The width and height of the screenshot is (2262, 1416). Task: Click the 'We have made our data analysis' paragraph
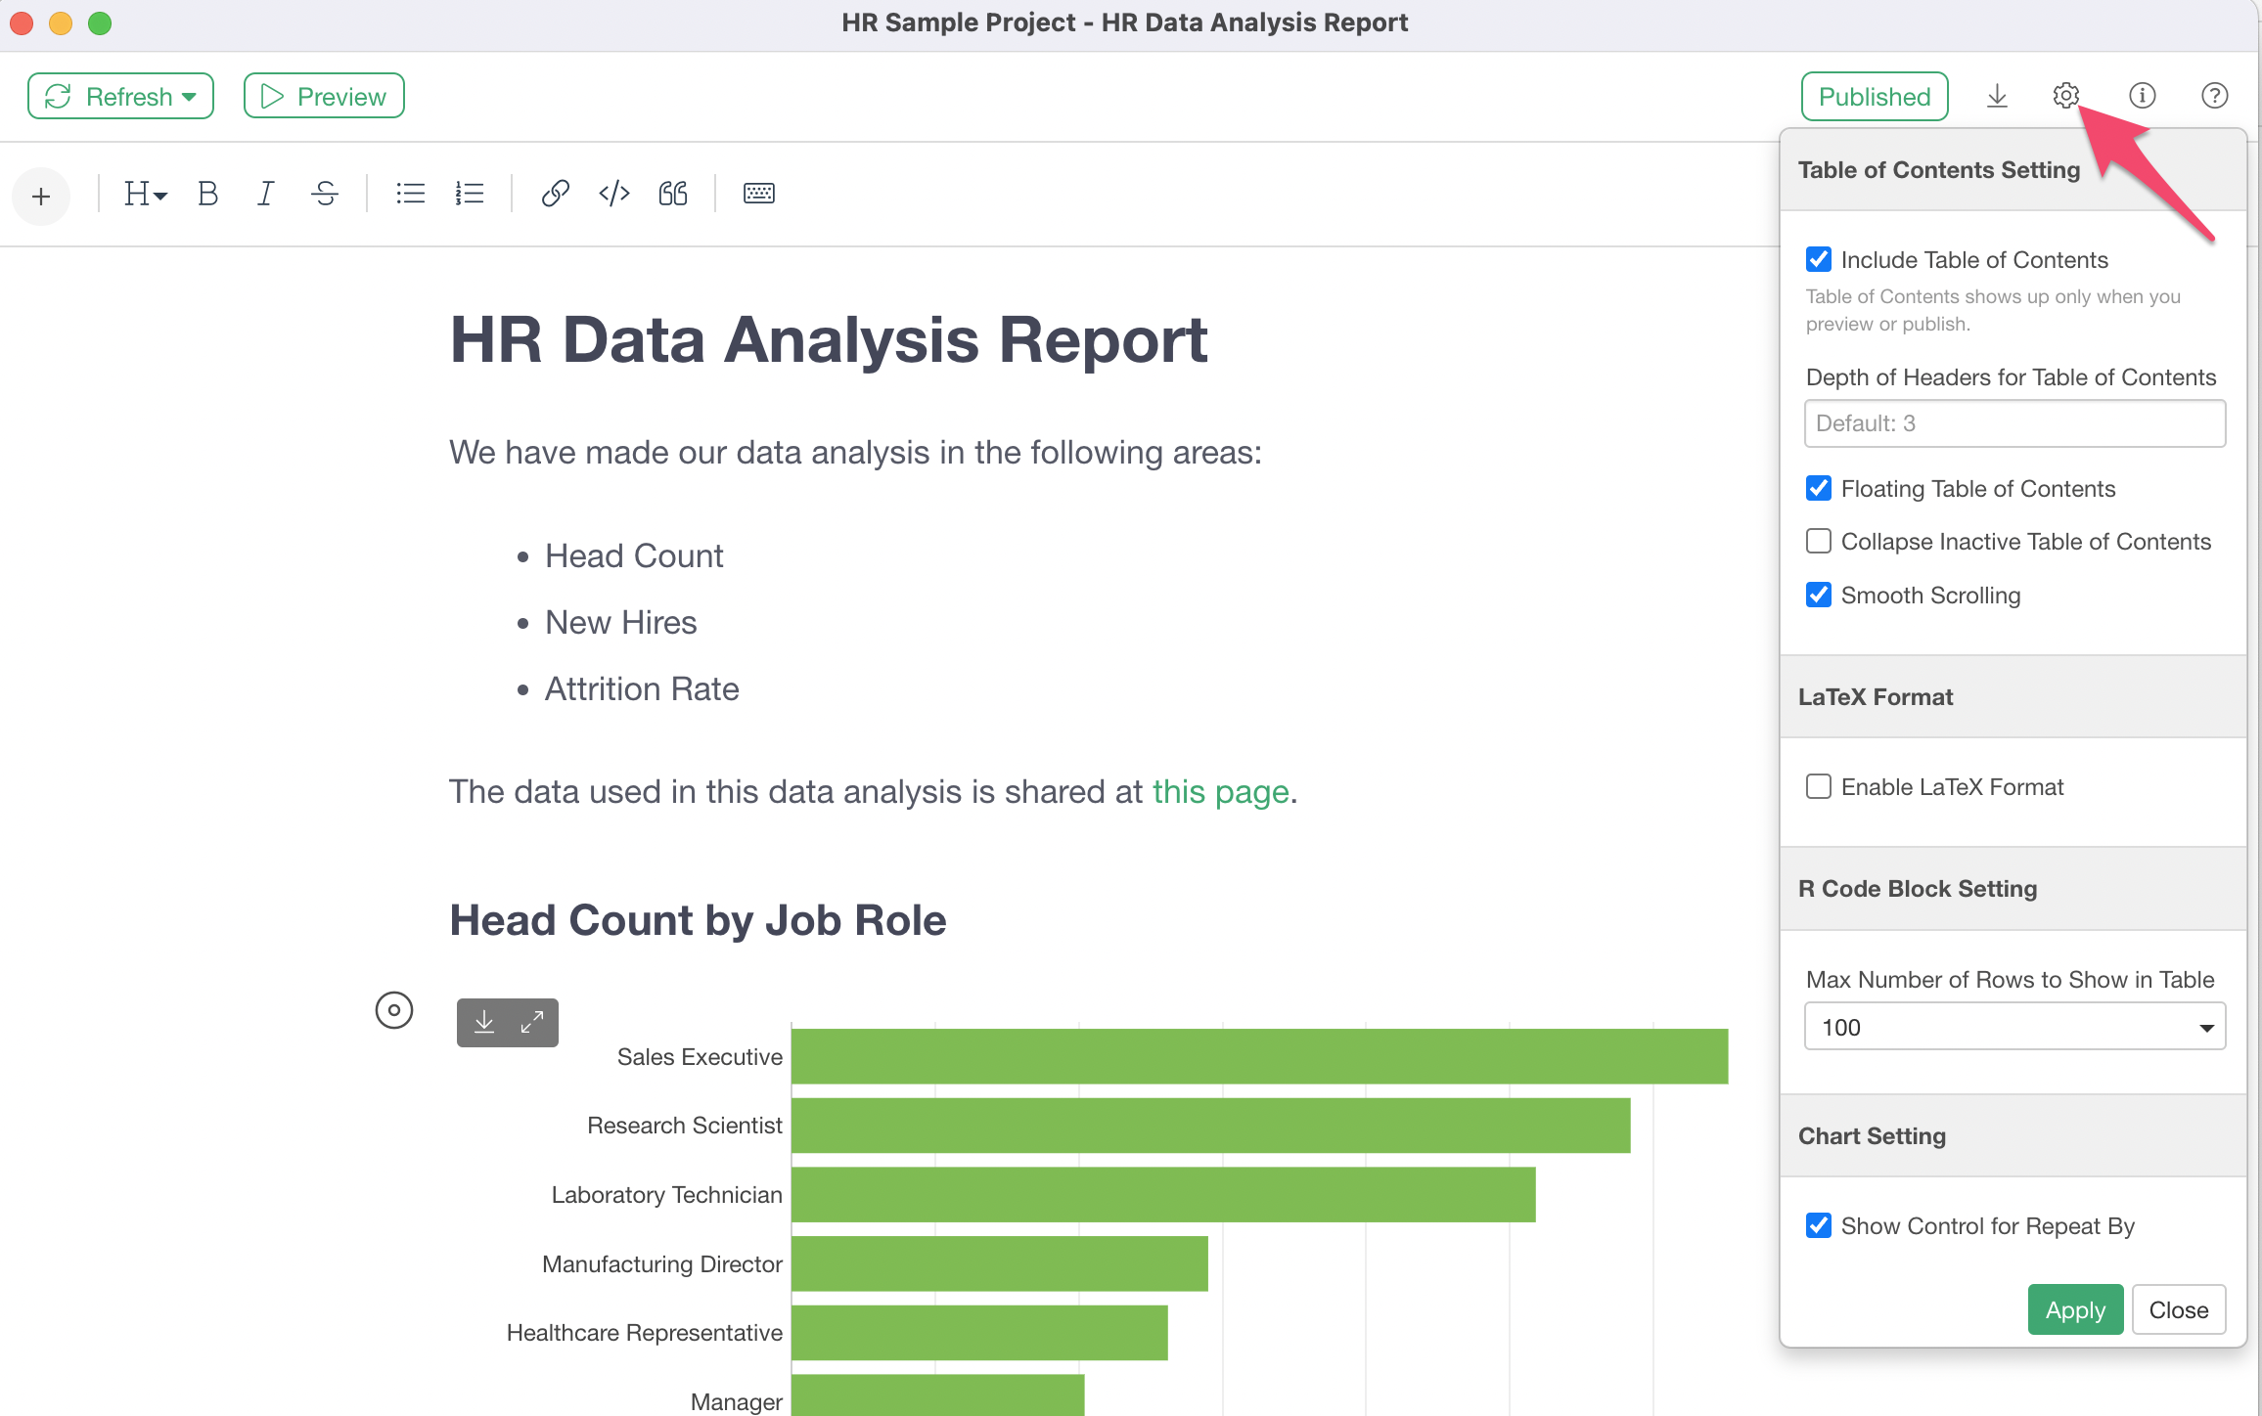click(x=855, y=452)
